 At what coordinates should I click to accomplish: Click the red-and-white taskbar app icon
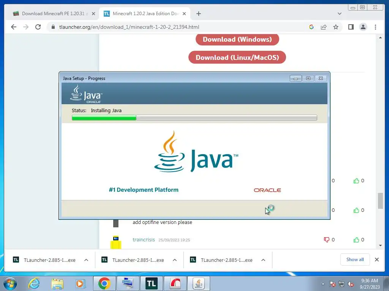pyautogui.click(x=175, y=283)
